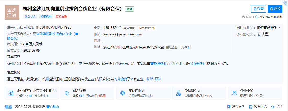Open the 企业全景 hierarchy icon

click(x=235, y=93)
